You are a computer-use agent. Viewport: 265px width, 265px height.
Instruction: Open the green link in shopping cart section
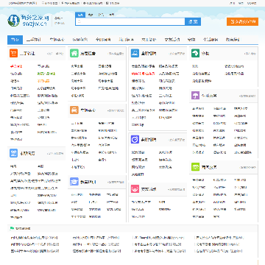click(x=46, y=74)
